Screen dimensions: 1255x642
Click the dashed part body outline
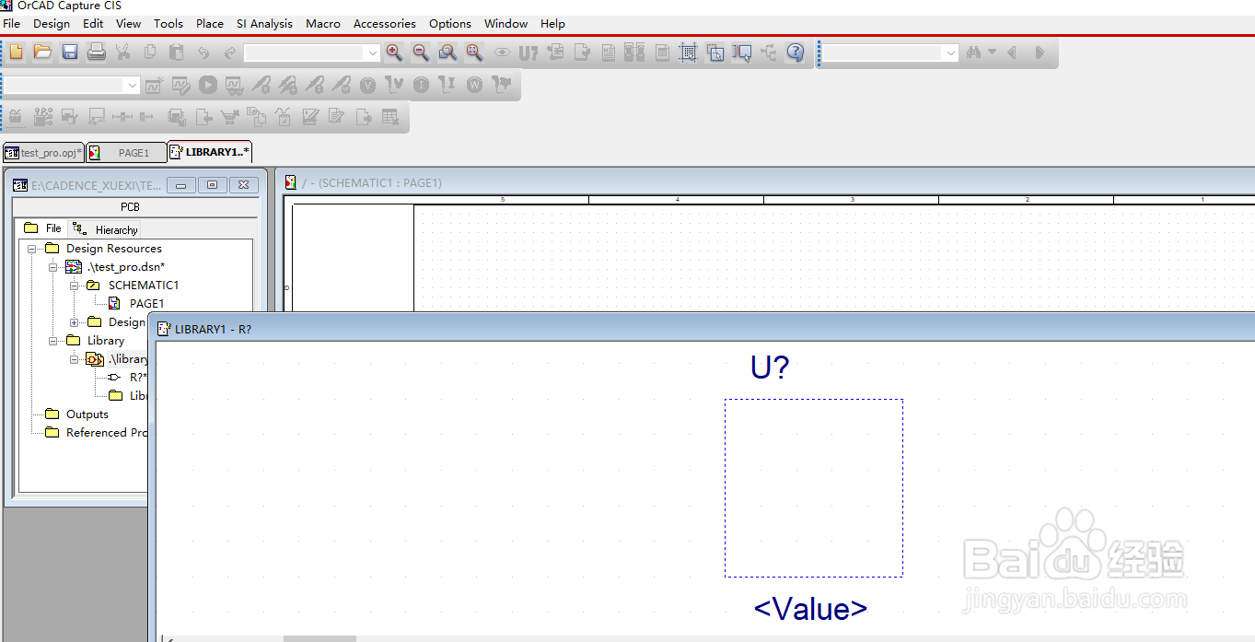[814, 488]
